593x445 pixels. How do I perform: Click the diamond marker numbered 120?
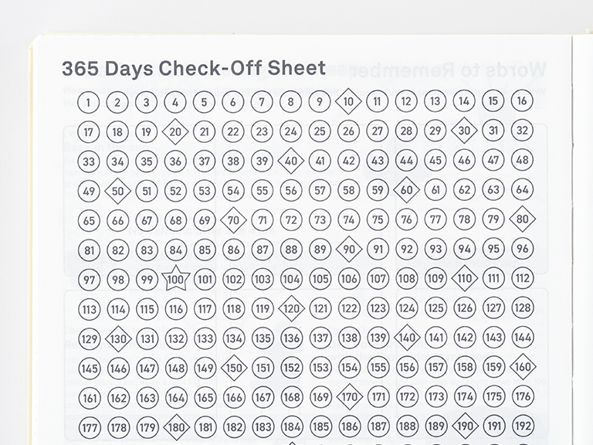(x=292, y=308)
